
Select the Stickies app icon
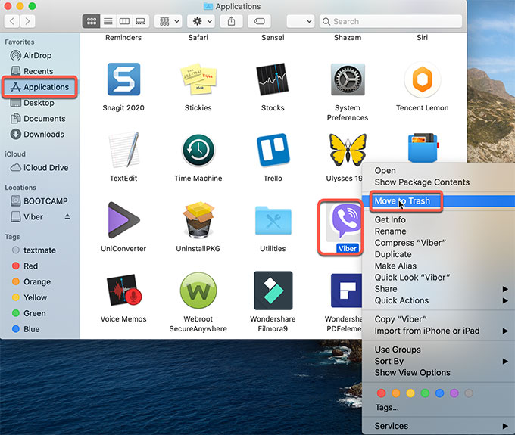click(198, 79)
